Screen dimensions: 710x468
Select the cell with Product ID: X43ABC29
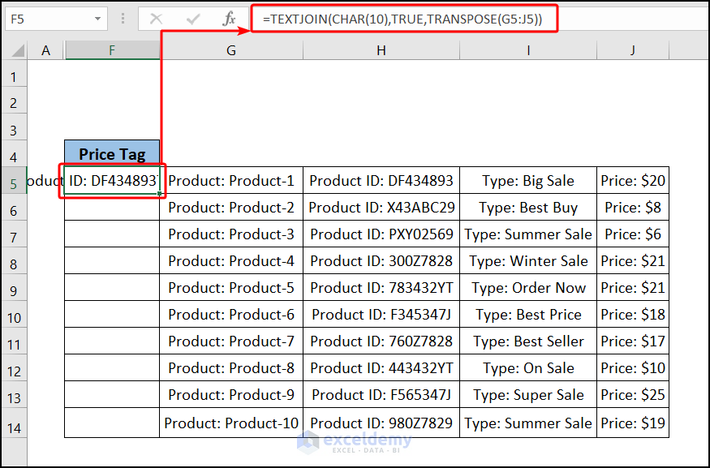[381, 208]
